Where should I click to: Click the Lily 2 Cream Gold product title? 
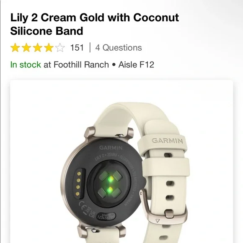(95, 18)
